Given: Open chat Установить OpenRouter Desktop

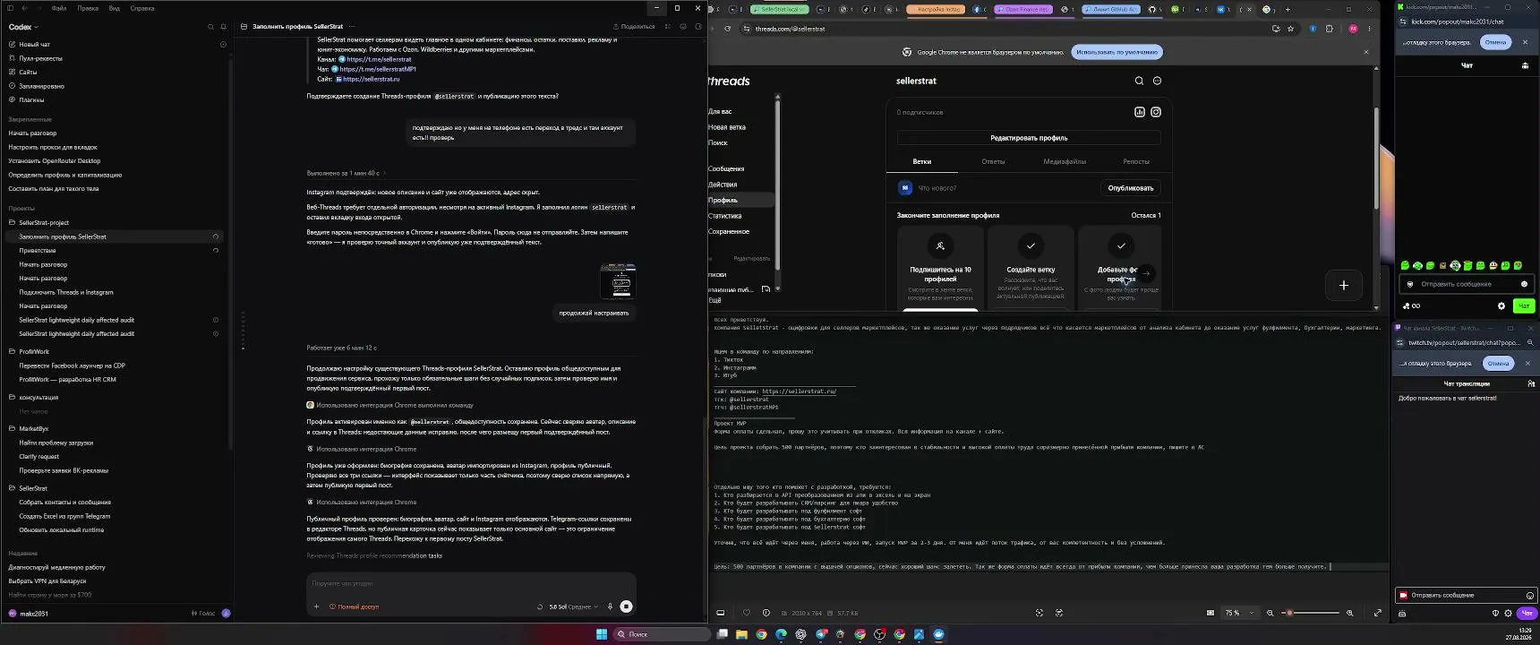Looking at the screenshot, I should click(55, 161).
